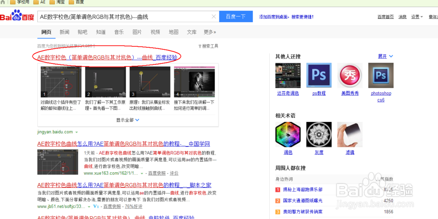Viewport: 438px width, 219px height.
Task: Click the V1 verification badge icon
Action: pos(96,207)
